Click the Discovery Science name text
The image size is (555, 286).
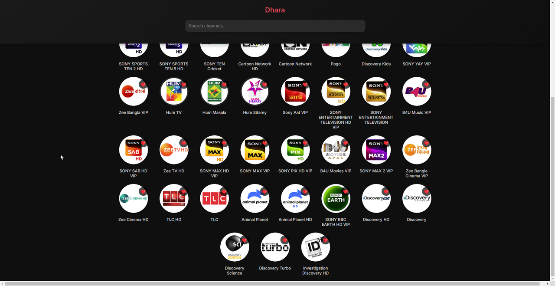235,271
